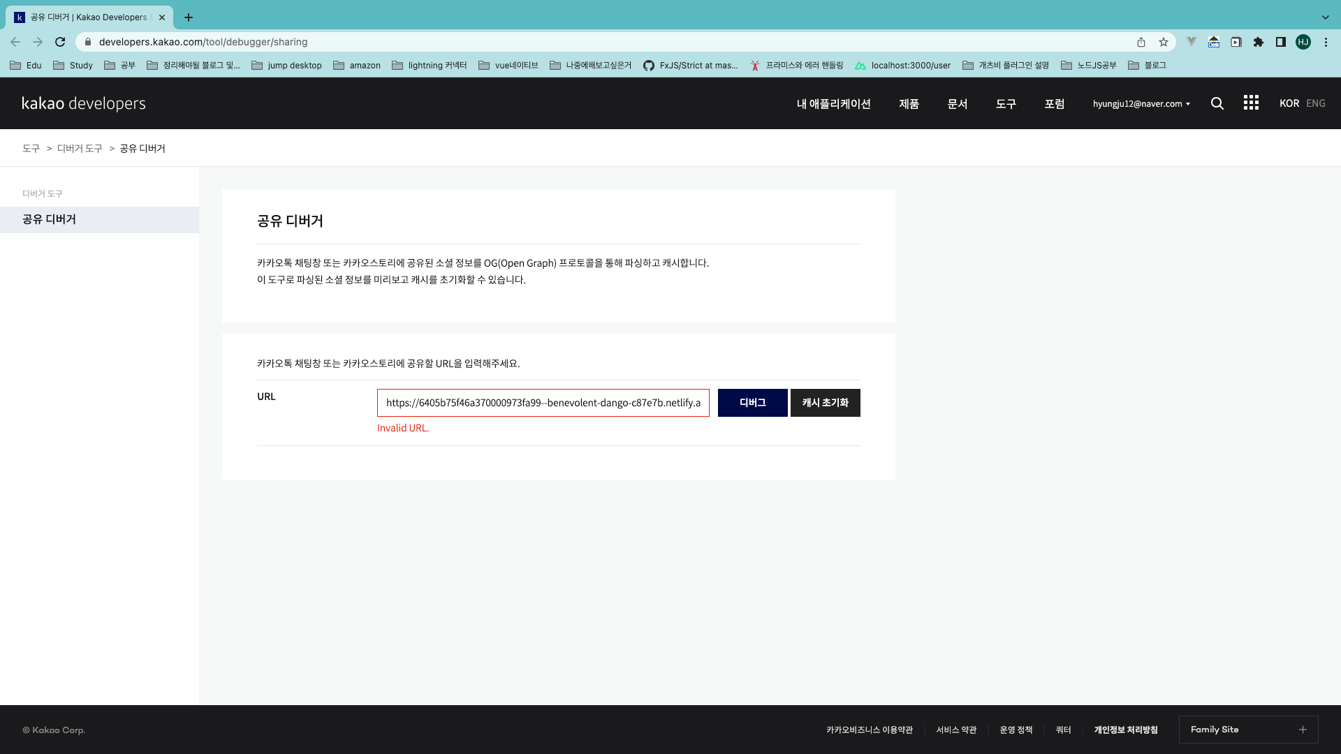Open 운영 정책 footer link
The image size is (1341, 754).
[1016, 730]
